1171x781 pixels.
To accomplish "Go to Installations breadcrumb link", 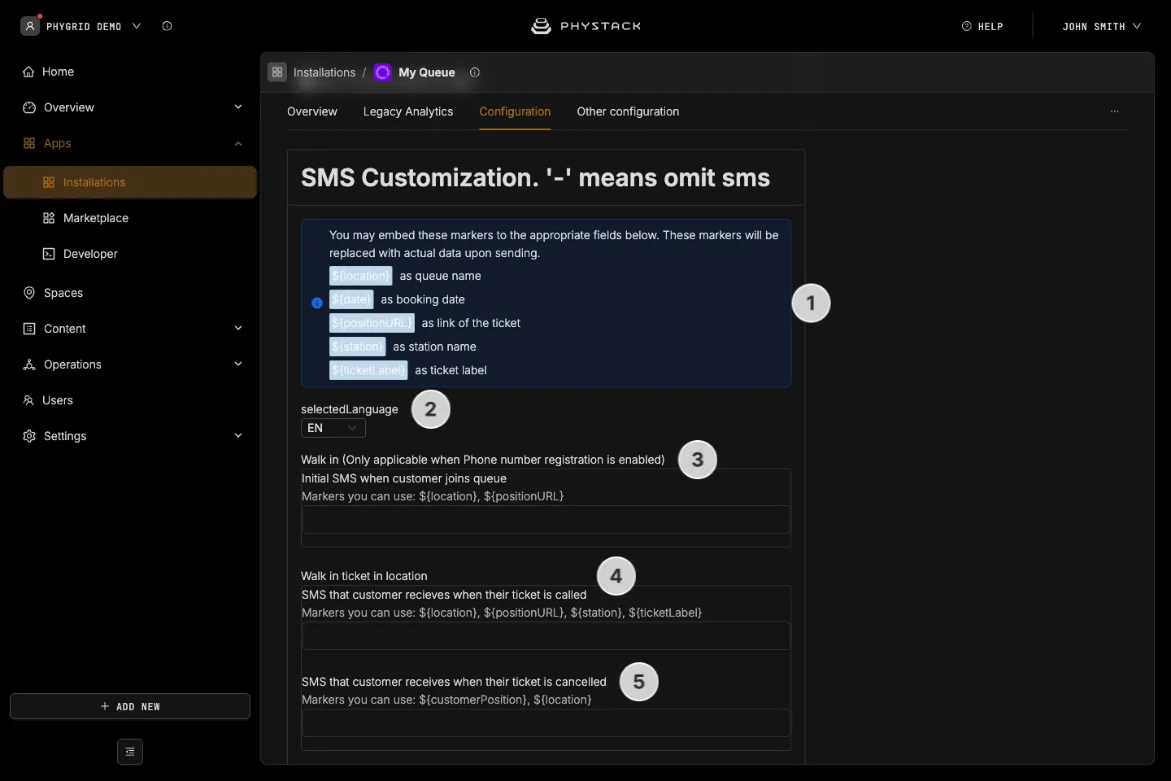I will pyautogui.click(x=324, y=72).
